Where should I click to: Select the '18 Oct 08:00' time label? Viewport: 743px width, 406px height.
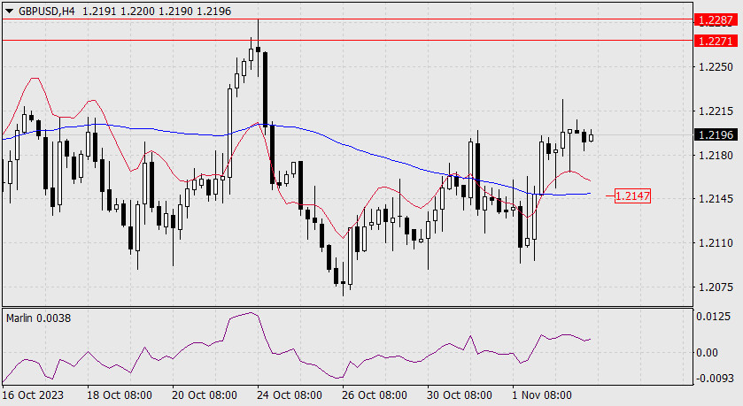[120, 395]
